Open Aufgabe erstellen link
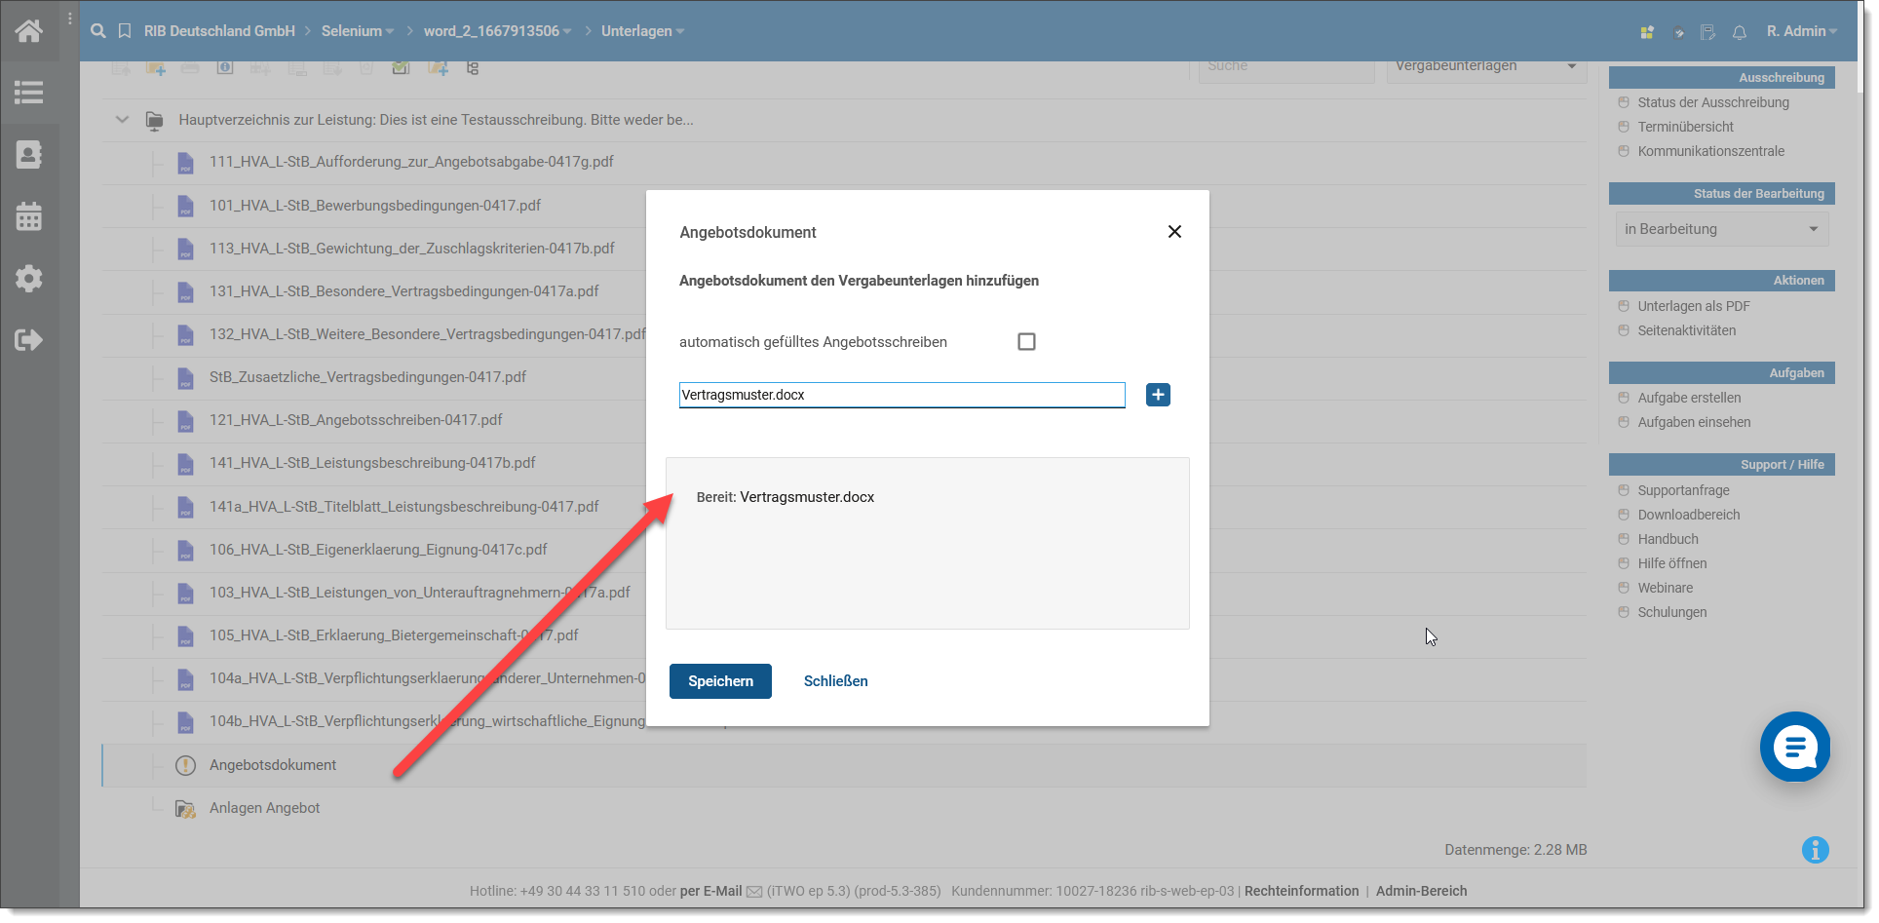Image resolution: width=1879 pixels, height=923 pixels. (1689, 398)
